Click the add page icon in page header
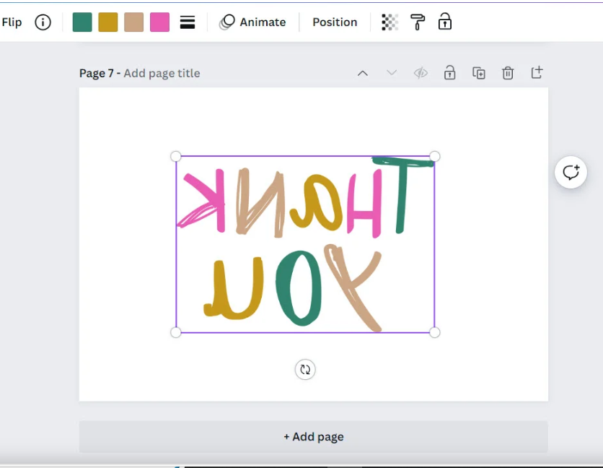 coord(537,73)
